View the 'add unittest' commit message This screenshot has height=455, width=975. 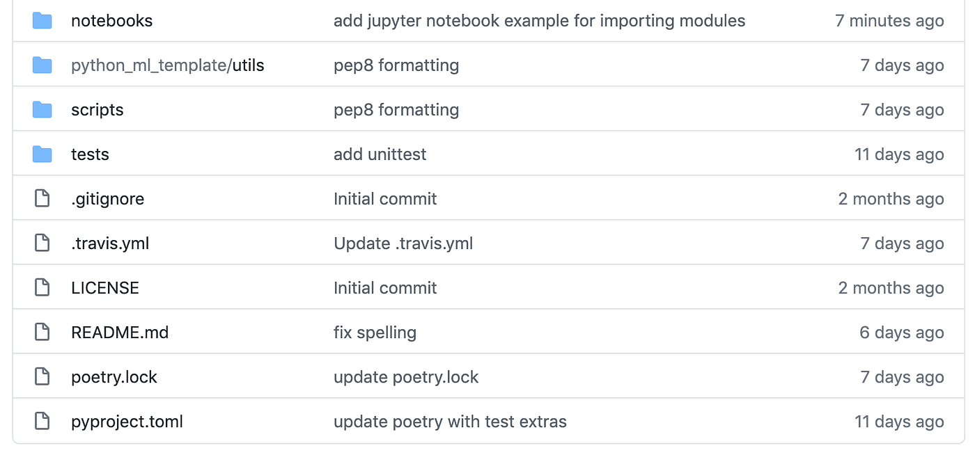(x=380, y=154)
